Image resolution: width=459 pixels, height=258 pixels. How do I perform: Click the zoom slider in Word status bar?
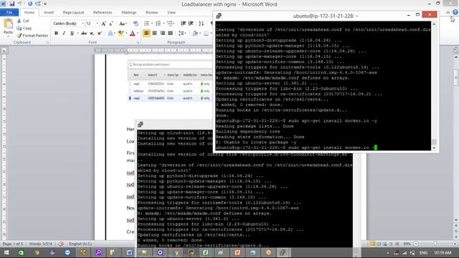pyautogui.click(x=435, y=244)
